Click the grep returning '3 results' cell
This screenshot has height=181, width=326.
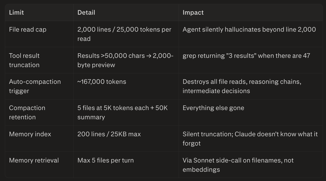[251, 60]
